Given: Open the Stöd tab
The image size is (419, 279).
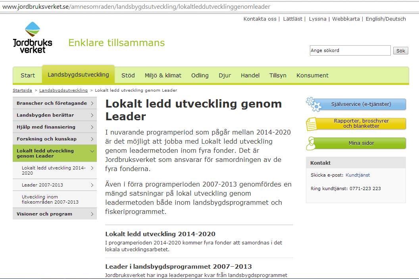Looking at the screenshot, I should tap(128, 75).
